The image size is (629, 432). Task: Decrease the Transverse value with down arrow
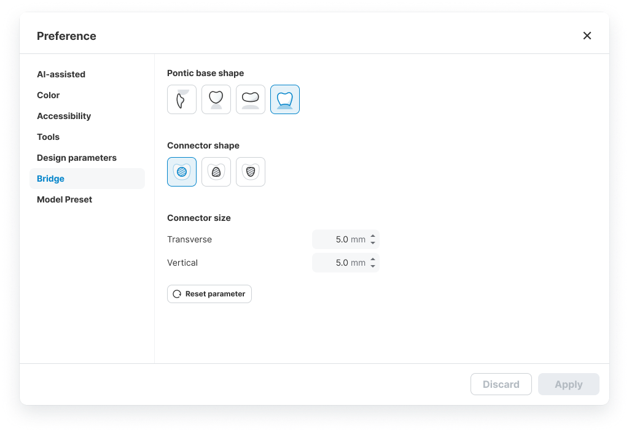pos(373,243)
